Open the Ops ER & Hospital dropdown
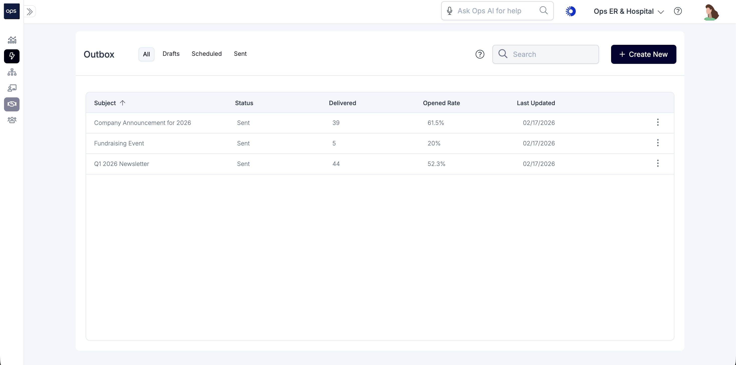The image size is (736, 365). 628,12
